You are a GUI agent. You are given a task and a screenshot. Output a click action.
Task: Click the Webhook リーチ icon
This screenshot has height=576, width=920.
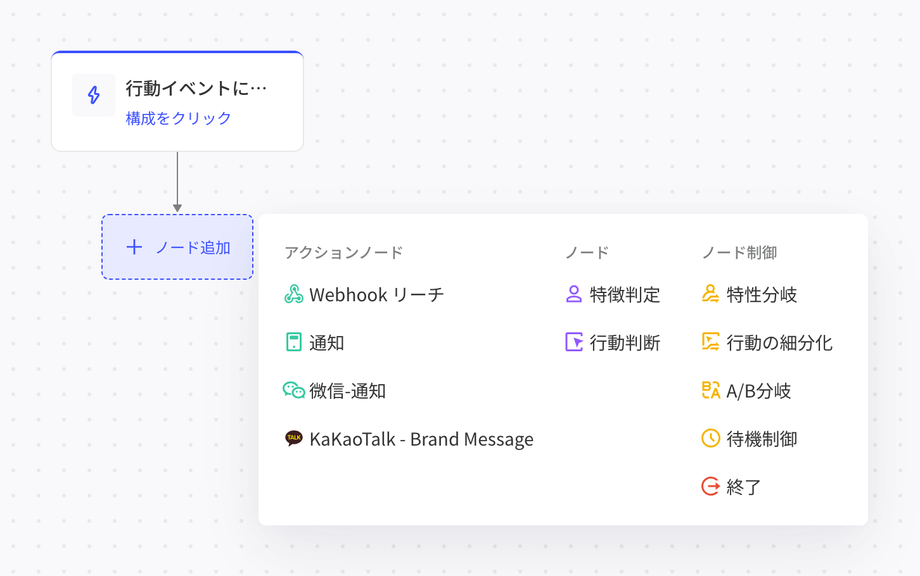293,294
